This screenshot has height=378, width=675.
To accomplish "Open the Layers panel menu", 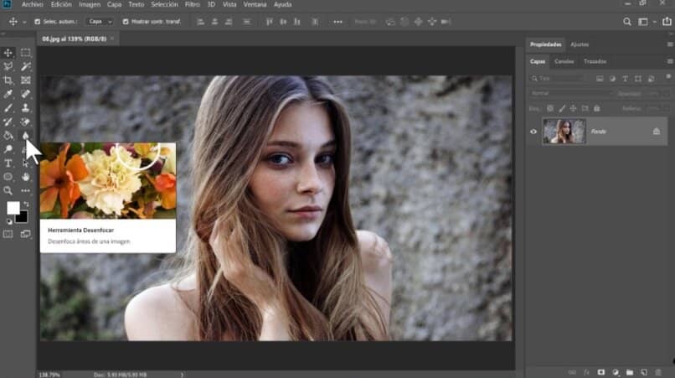I will [x=670, y=62].
